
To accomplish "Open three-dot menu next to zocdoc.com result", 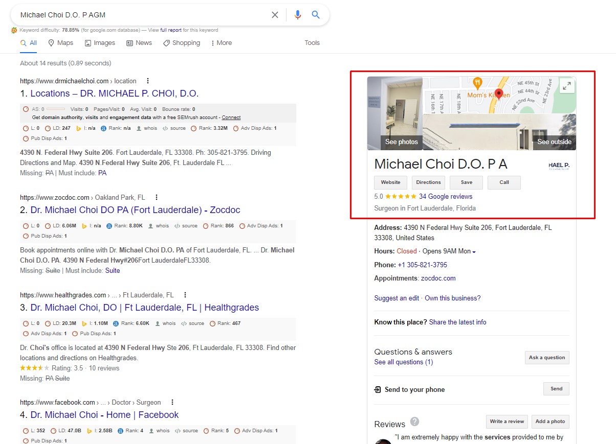I will pyautogui.click(x=157, y=197).
